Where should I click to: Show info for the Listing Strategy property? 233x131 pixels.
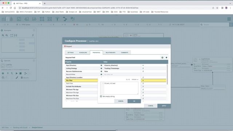pos(101,68)
